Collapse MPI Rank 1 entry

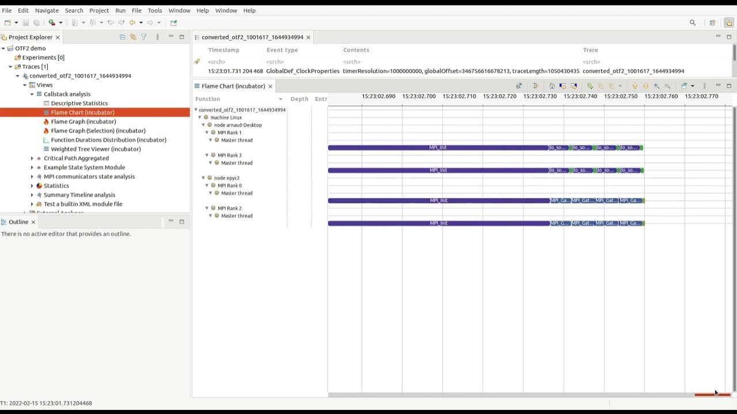pos(207,133)
